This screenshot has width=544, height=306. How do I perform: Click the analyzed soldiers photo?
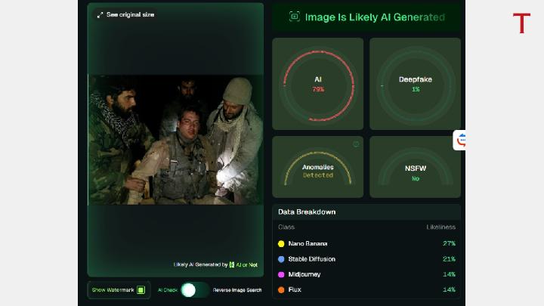175,140
